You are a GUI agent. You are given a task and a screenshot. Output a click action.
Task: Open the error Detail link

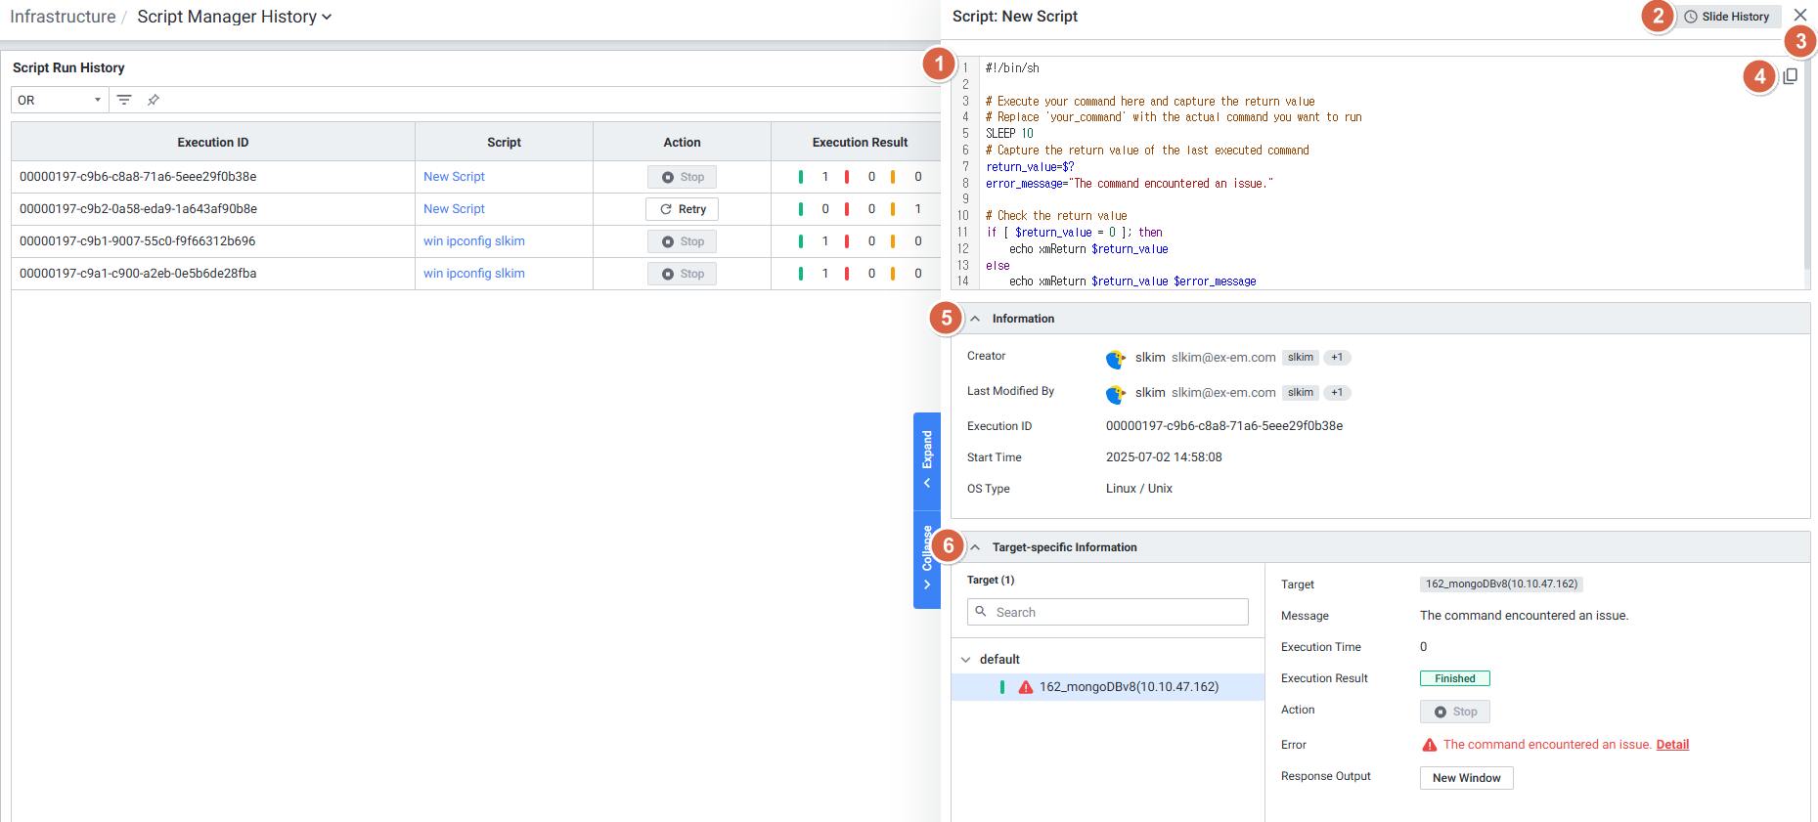[1672, 745]
